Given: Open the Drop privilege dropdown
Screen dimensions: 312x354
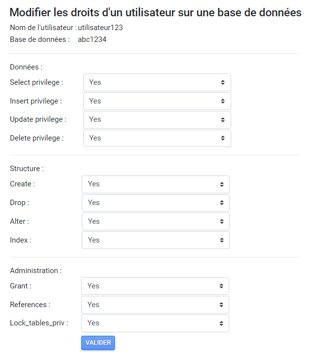Looking at the screenshot, I should tap(156, 203).
